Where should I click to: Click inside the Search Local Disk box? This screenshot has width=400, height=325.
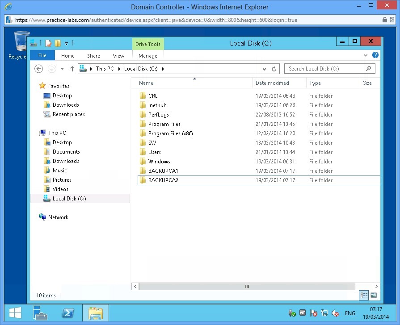(x=326, y=68)
